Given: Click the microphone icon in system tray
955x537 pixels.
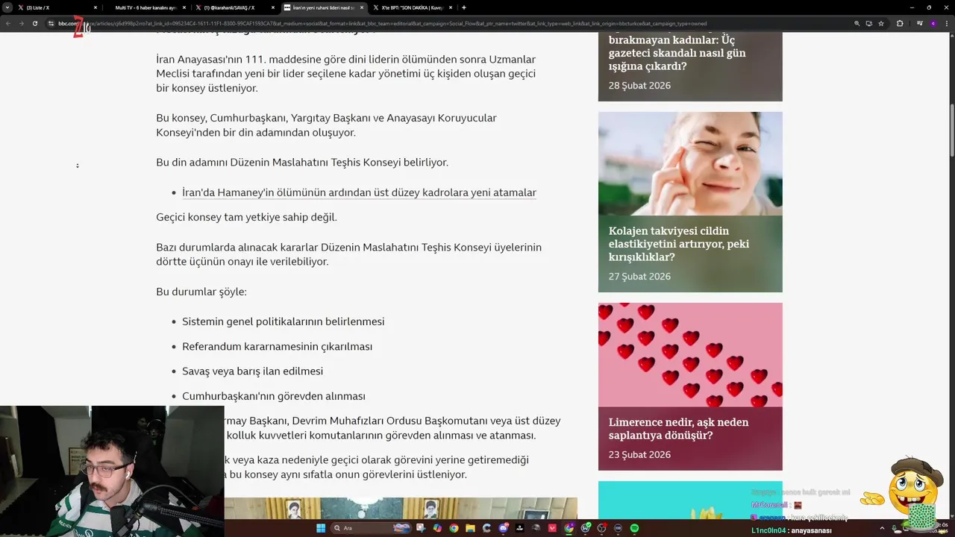Looking at the screenshot, I should click(894, 528).
